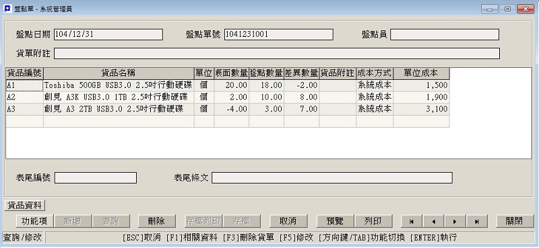Go to the previous record arrow button

[433, 221]
